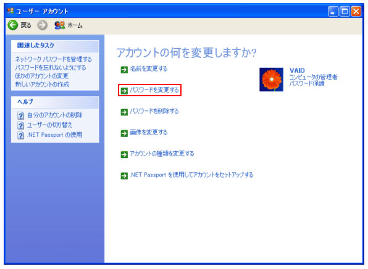The height and width of the screenshot is (269, 368).
Task: Open help topic 自分のアカウントの削除
Action: [55, 115]
